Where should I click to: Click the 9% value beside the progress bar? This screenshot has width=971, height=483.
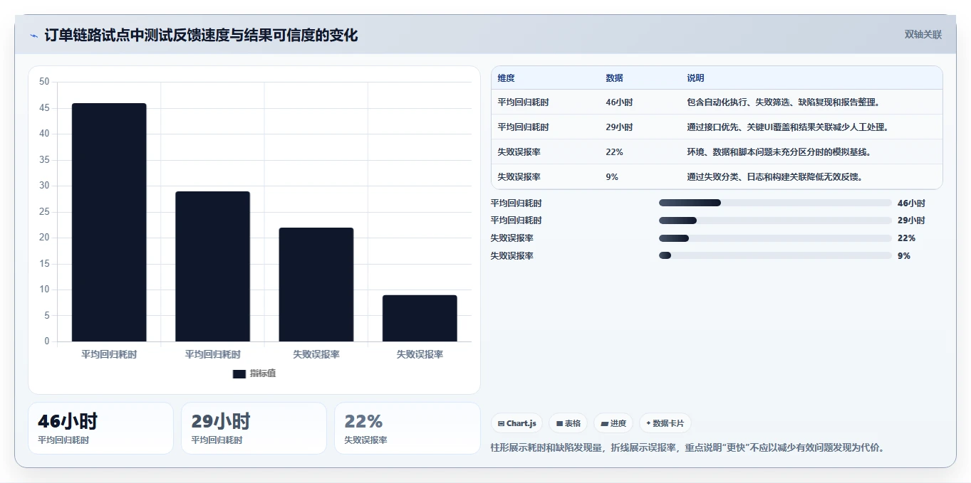(x=904, y=255)
